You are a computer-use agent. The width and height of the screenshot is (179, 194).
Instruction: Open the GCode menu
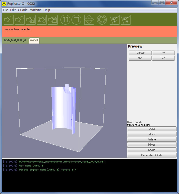point(23,10)
